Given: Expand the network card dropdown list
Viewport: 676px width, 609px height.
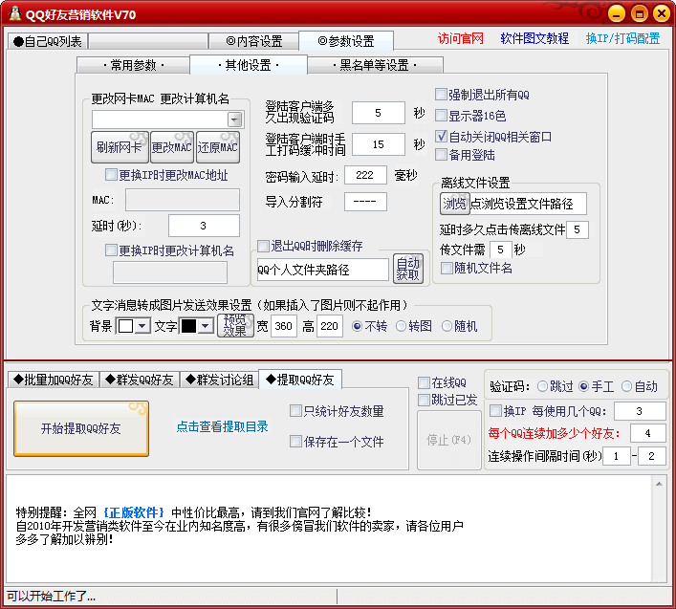Looking at the screenshot, I should [235, 120].
